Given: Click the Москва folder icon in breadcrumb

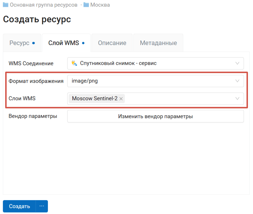Looking at the screenshot, I should click(86, 5).
